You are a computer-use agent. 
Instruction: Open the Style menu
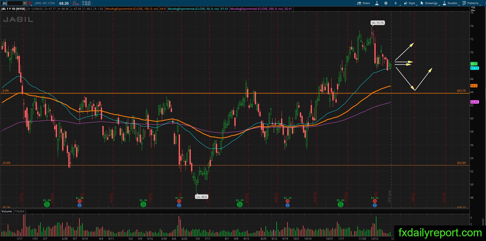[x=410, y=3]
